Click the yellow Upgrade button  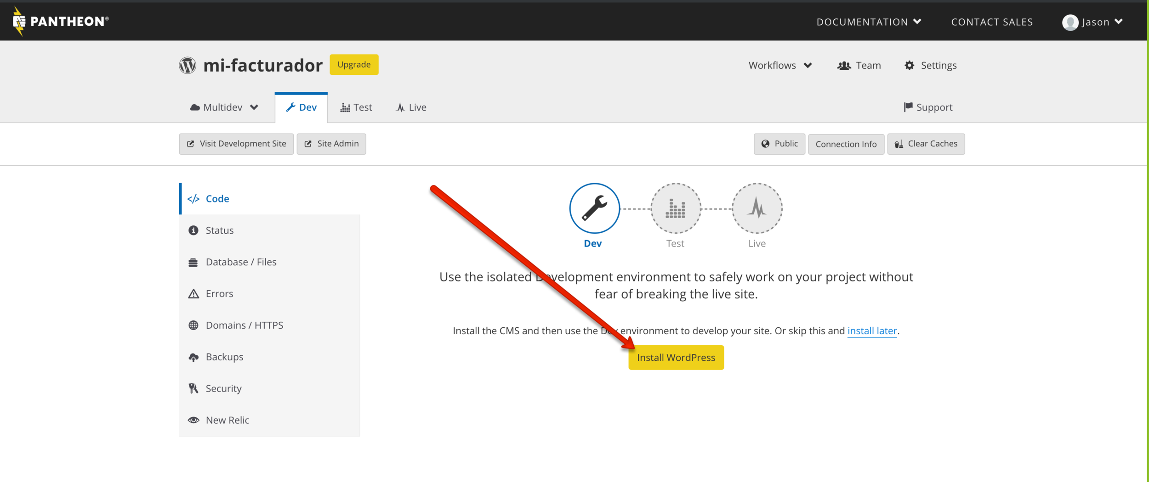(x=354, y=65)
